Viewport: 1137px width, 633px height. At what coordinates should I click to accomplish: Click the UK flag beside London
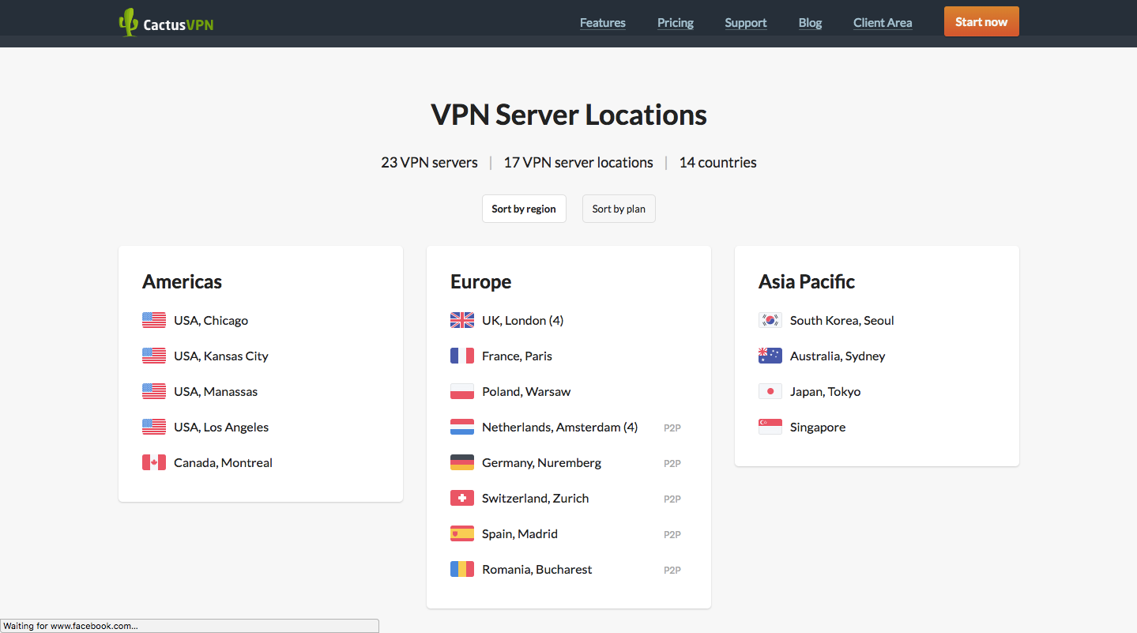tap(462, 320)
